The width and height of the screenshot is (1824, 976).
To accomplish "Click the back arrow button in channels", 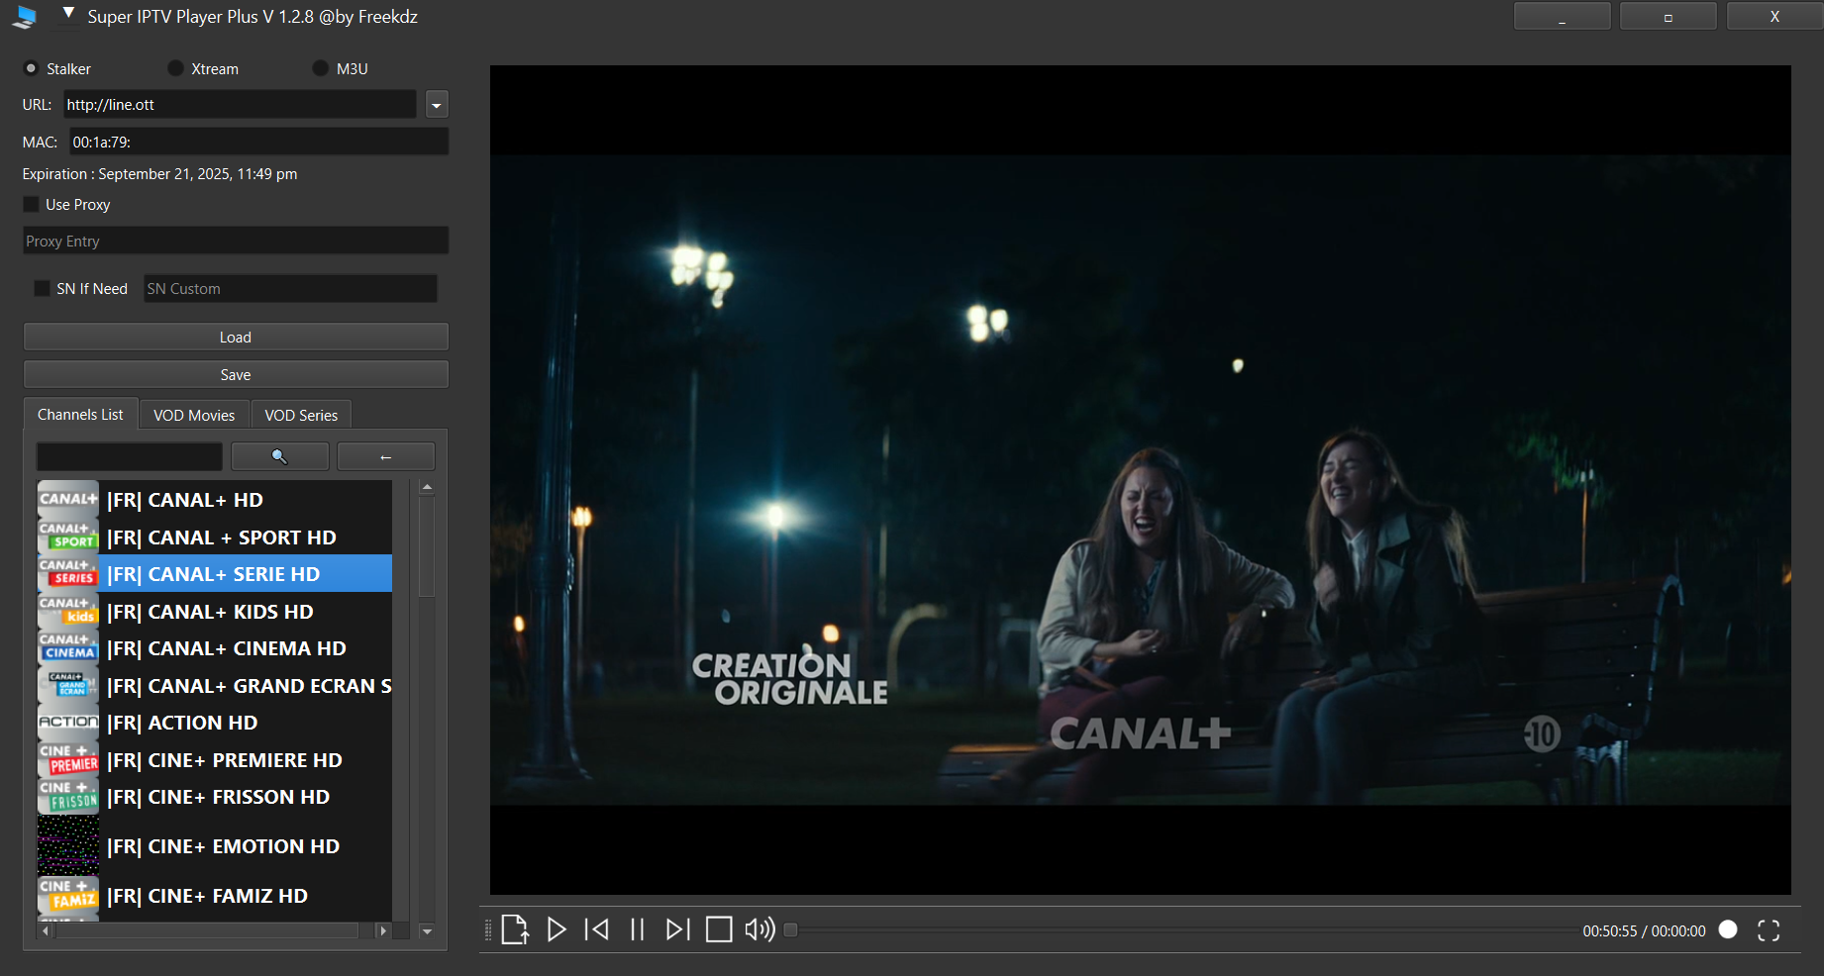I will pyautogui.click(x=386, y=456).
